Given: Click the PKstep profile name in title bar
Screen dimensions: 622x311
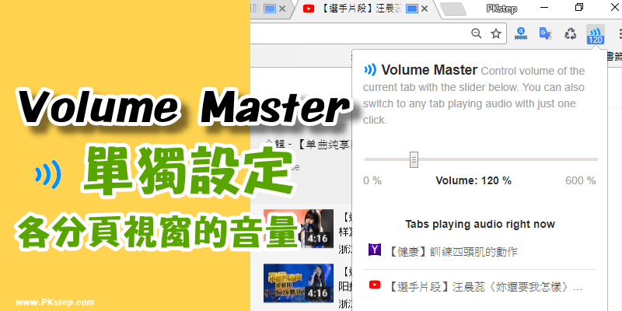Looking at the screenshot, I should [501, 9].
